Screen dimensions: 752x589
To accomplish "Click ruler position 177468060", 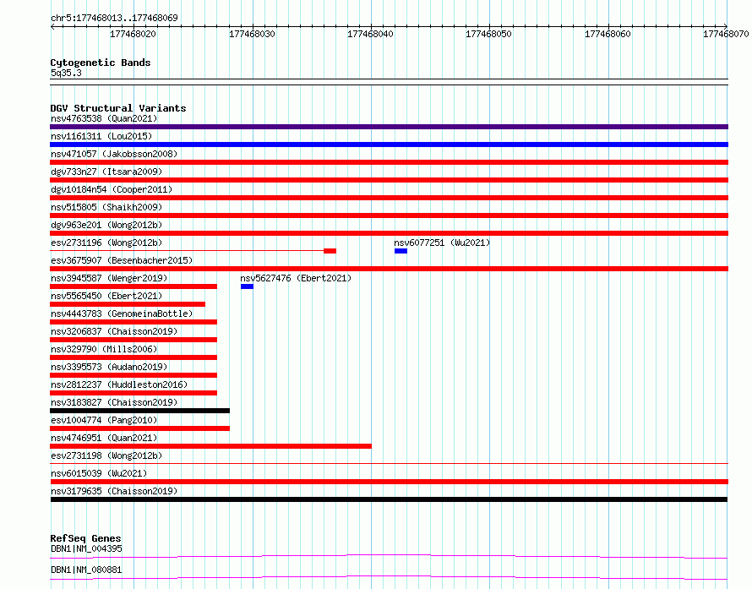I will [x=608, y=34].
